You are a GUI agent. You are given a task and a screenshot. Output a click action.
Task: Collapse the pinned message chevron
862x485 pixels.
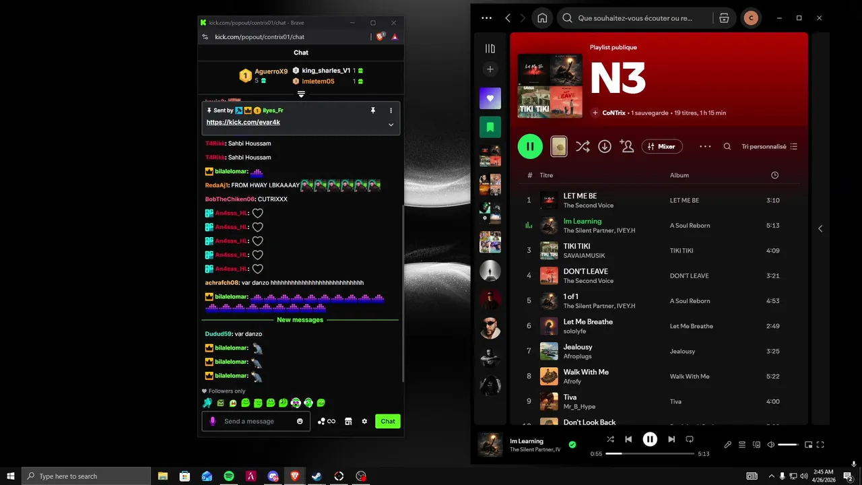pyautogui.click(x=391, y=125)
